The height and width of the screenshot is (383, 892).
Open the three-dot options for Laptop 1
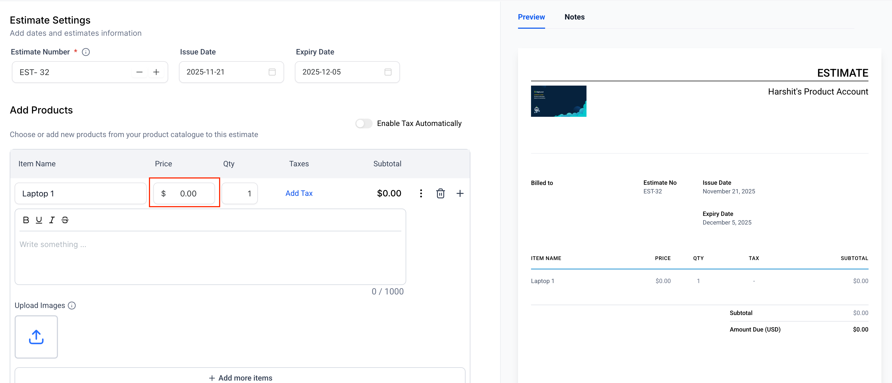tap(421, 193)
